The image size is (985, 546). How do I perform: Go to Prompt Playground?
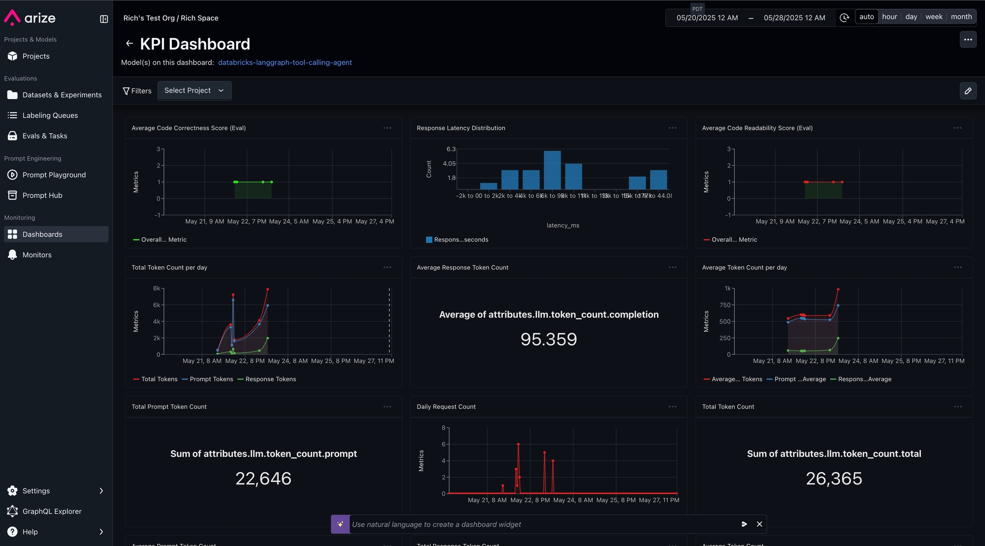(54, 175)
